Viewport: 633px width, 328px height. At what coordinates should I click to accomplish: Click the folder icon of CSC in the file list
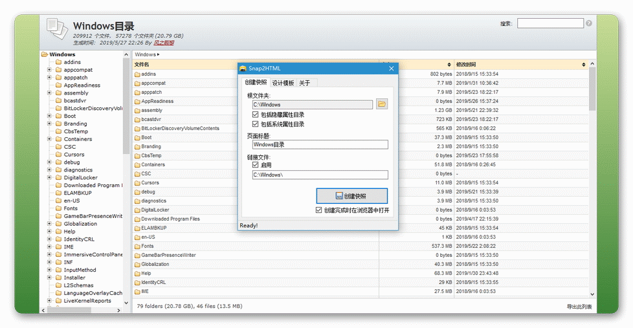pos(137,174)
